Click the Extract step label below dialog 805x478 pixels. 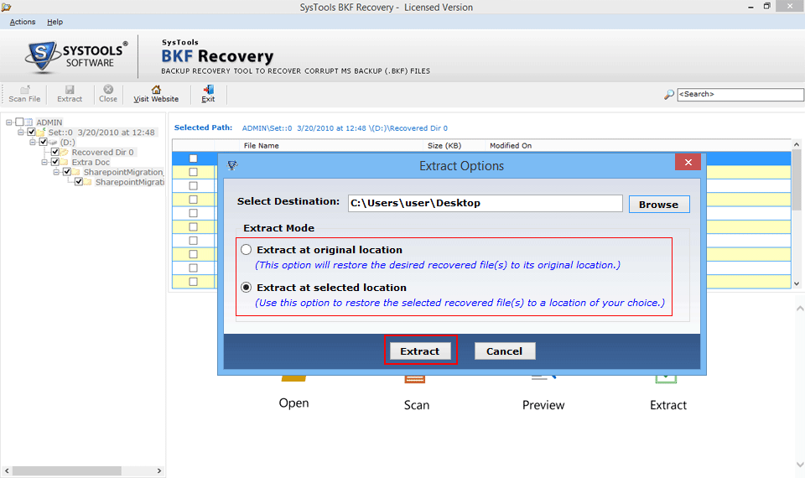click(x=668, y=405)
